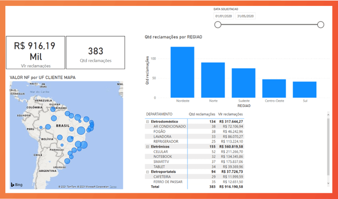
Task: Select the Nordeste bar in the chart
Action: (x=183, y=72)
